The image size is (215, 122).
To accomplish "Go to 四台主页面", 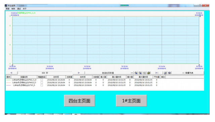I will click(79, 101).
